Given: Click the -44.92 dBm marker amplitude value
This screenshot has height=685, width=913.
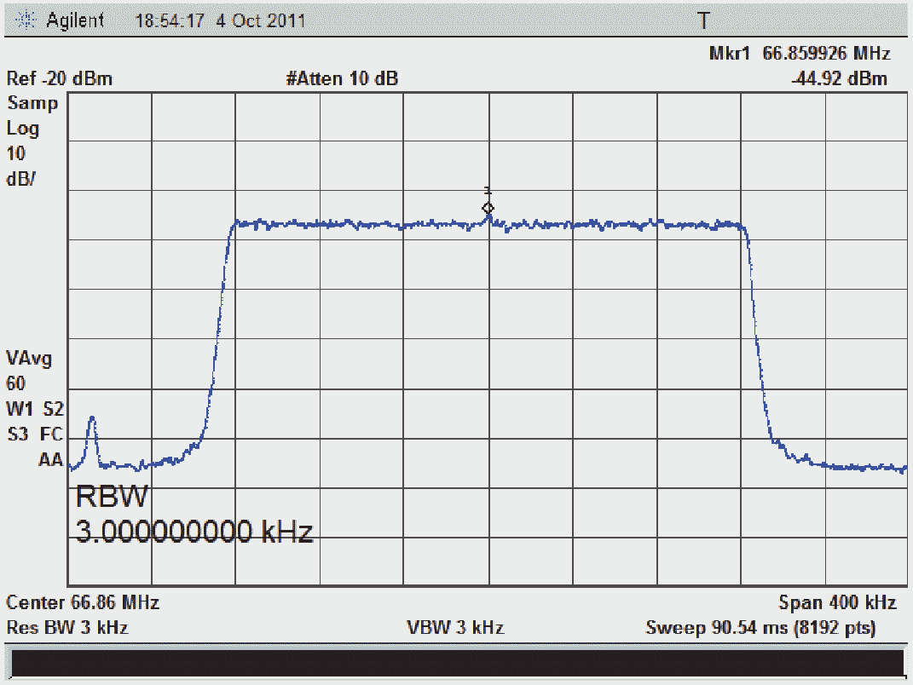Looking at the screenshot, I should 839,79.
